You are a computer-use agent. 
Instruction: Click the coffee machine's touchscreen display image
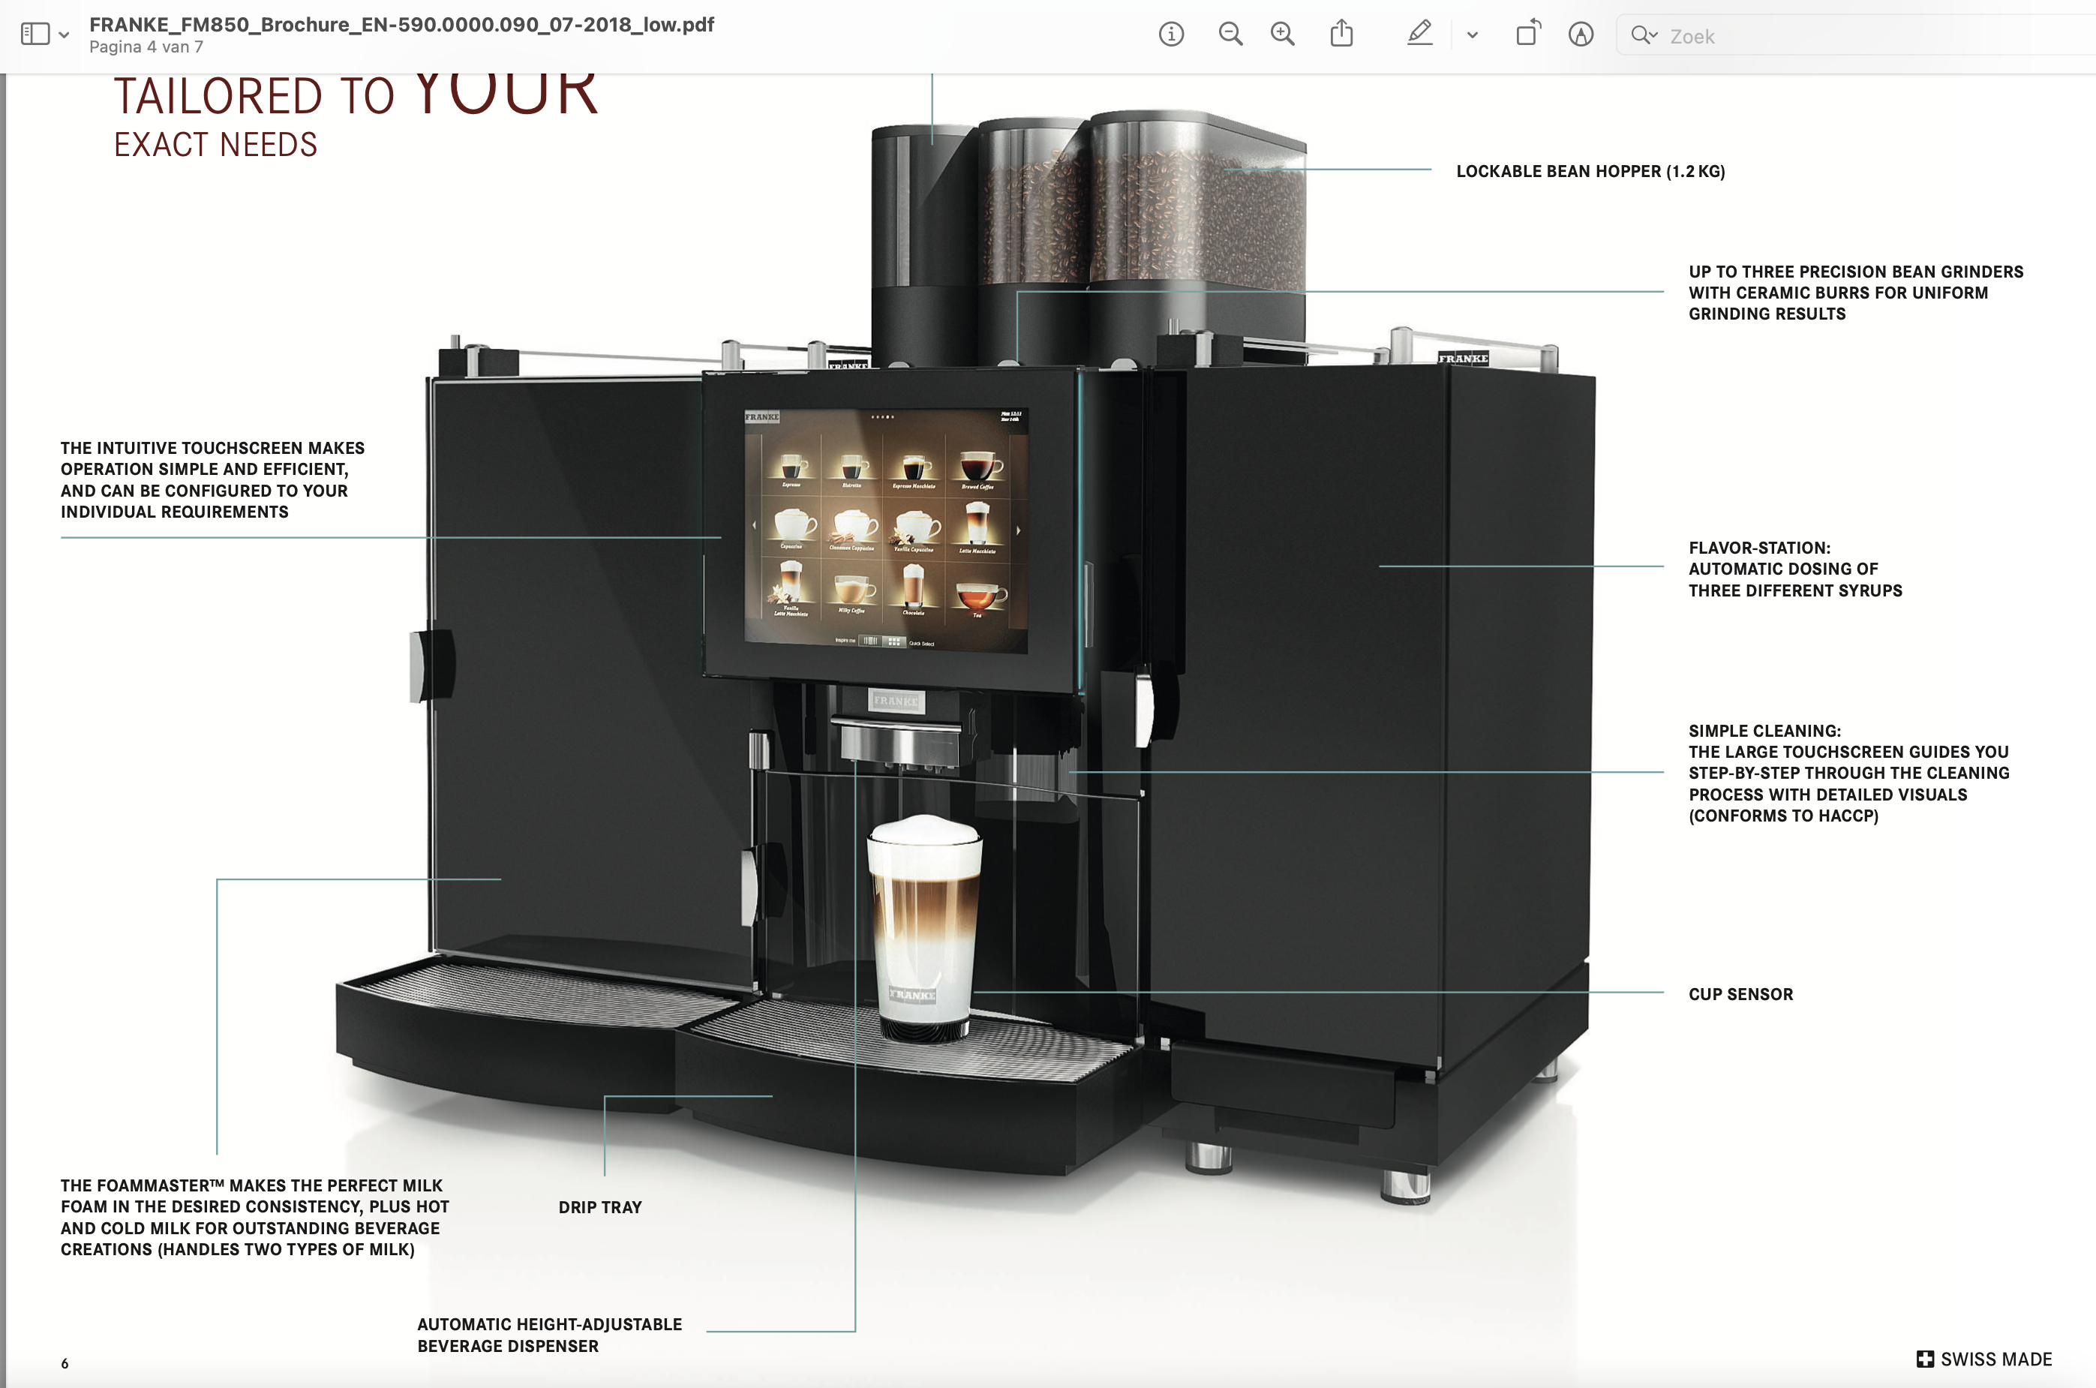click(x=885, y=530)
